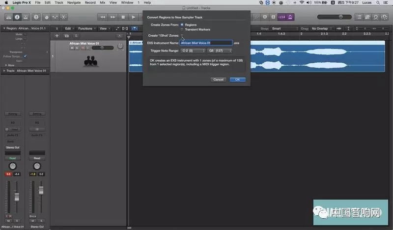Click the EXS Instrument Name field
The image size is (393, 230).
[x=206, y=43]
